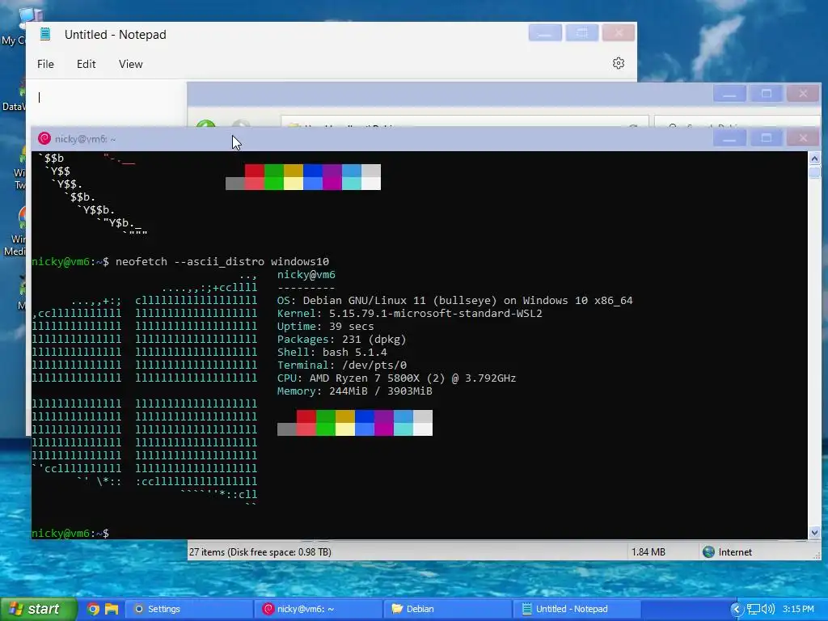Click the CPU: AMD Ryzen 7 5800X line
This screenshot has width=828, height=621.
[x=396, y=378]
